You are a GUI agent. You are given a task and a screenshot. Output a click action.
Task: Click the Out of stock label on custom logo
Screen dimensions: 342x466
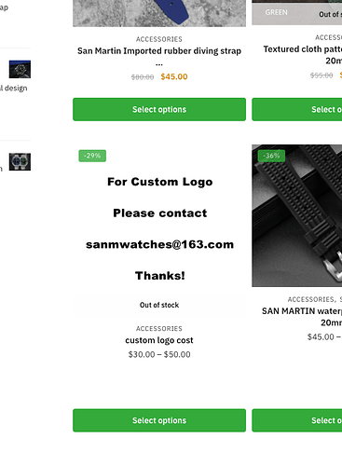tap(159, 305)
